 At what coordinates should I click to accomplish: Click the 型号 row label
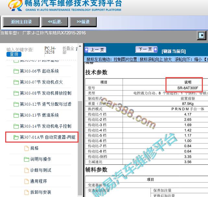point(92,88)
